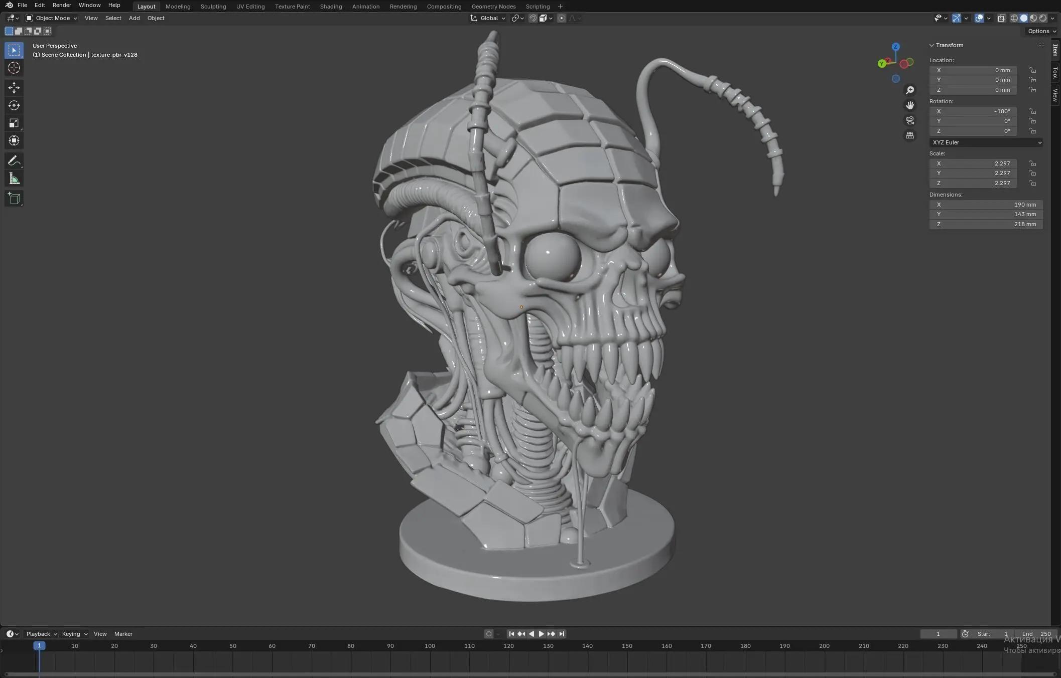This screenshot has height=678, width=1061.
Task: Select the Annotate pencil tool
Action: tap(14, 161)
